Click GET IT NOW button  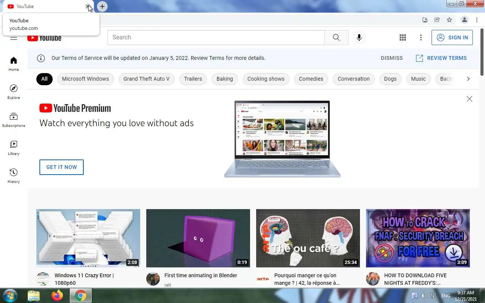pos(61,167)
